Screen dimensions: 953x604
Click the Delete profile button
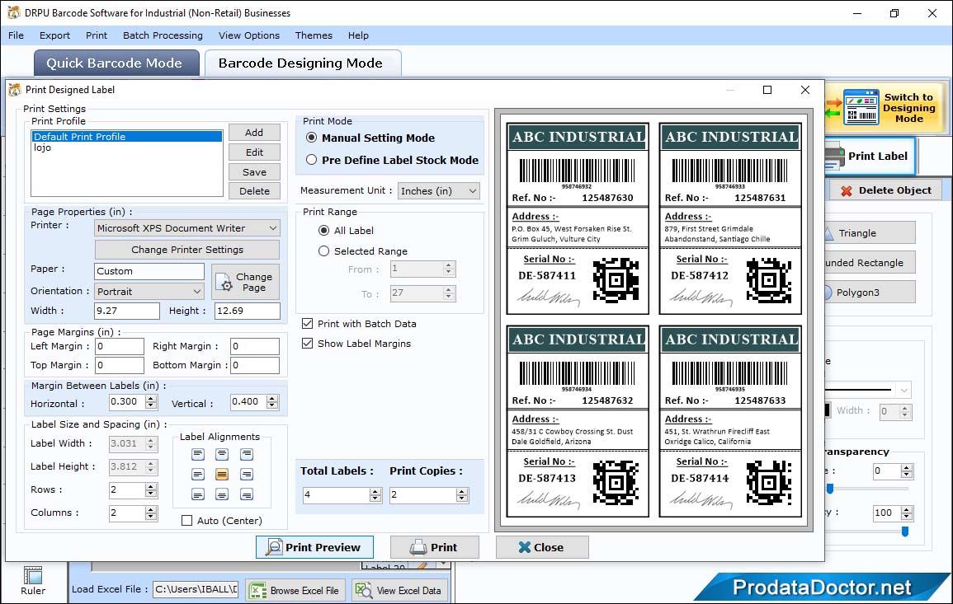pyautogui.click(x=254, y=191)
